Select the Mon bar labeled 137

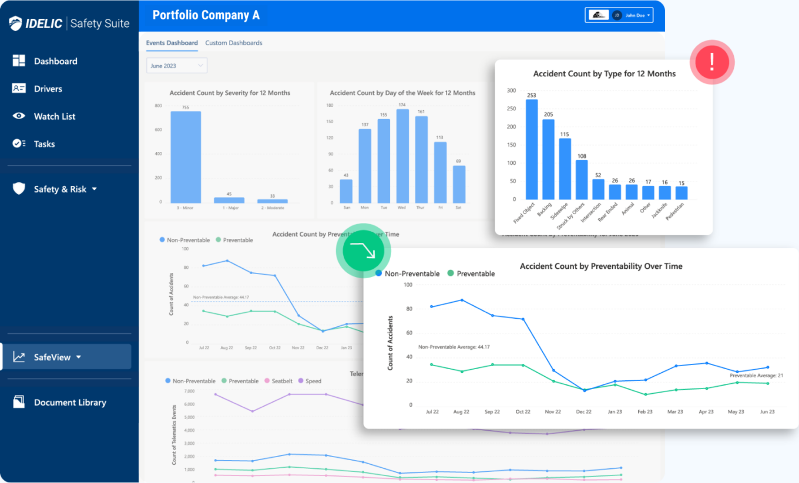[x=365, y=166]
